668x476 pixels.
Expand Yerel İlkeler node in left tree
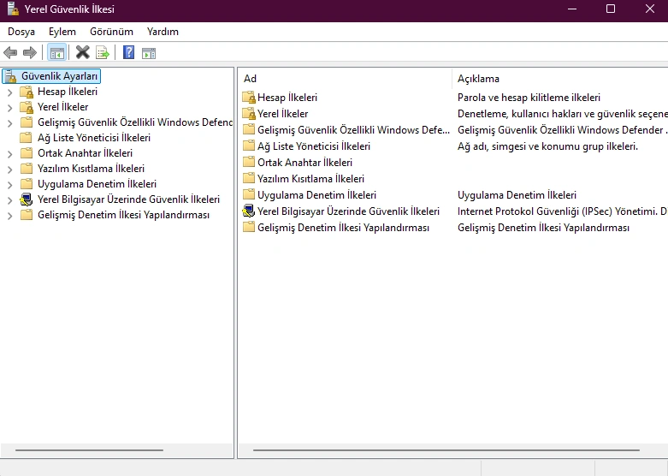[10, 108]
